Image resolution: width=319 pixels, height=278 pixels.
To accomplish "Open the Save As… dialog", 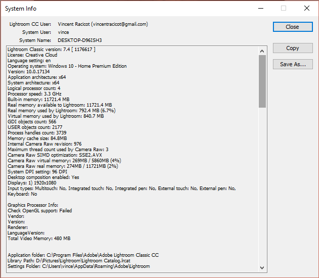I will tap(293, 64).
